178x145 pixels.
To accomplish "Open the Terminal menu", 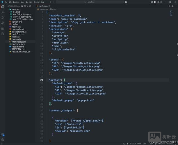I will pyautogui.click(x=36, y=2).
